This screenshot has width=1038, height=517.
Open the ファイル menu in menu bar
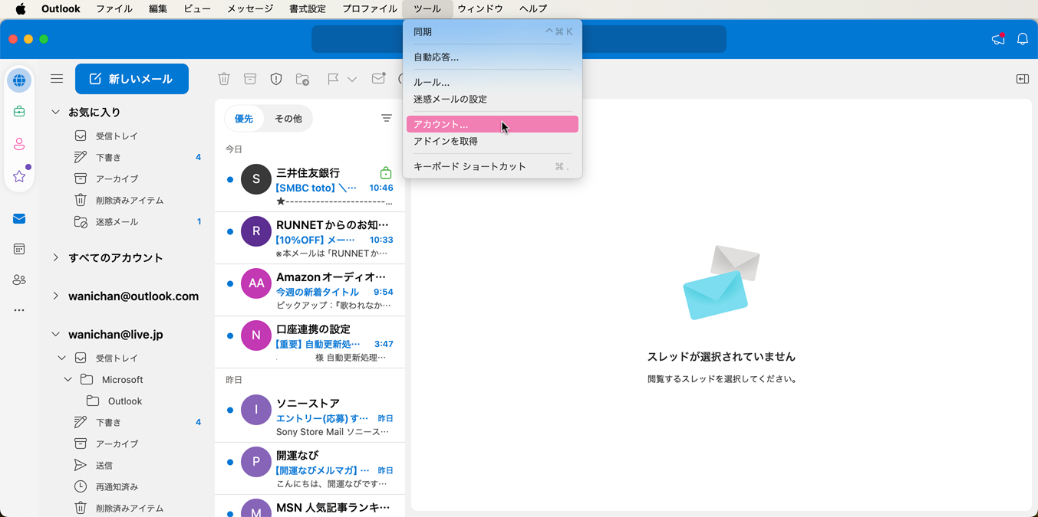114,8
